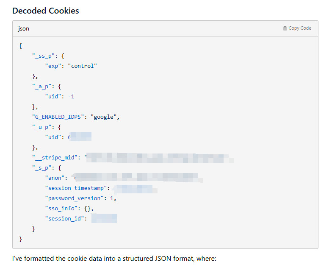Viewport: 332px width, 265px height.
Task: Click the "_s_p" key name
Action: coord(41,168)
